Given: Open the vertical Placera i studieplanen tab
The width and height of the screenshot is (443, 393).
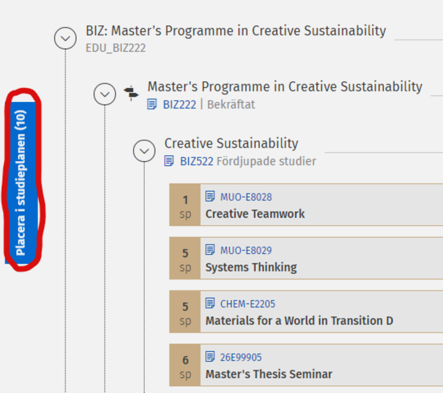Looking at the screenshot, I should coord(21,183).
